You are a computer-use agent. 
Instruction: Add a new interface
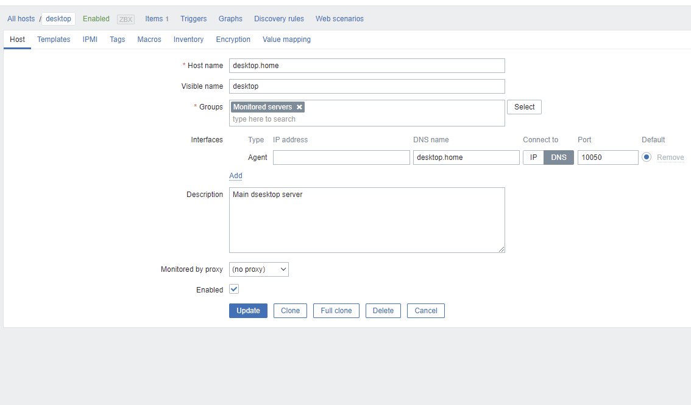[x=236, y=176]
